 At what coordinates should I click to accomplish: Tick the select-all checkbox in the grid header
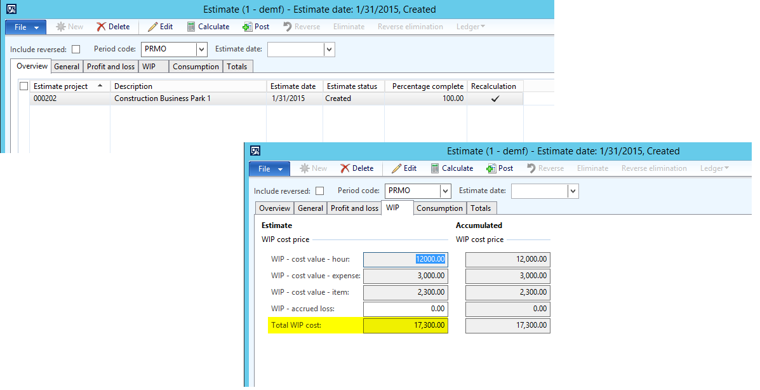(x=24, y=86)
